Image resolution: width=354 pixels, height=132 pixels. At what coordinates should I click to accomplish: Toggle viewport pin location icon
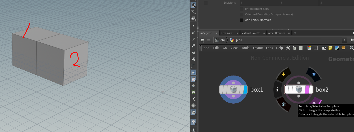point(193,122)
